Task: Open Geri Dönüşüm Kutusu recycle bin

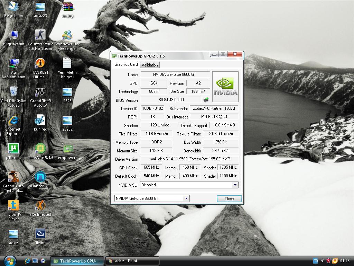Action: point(13,97)
